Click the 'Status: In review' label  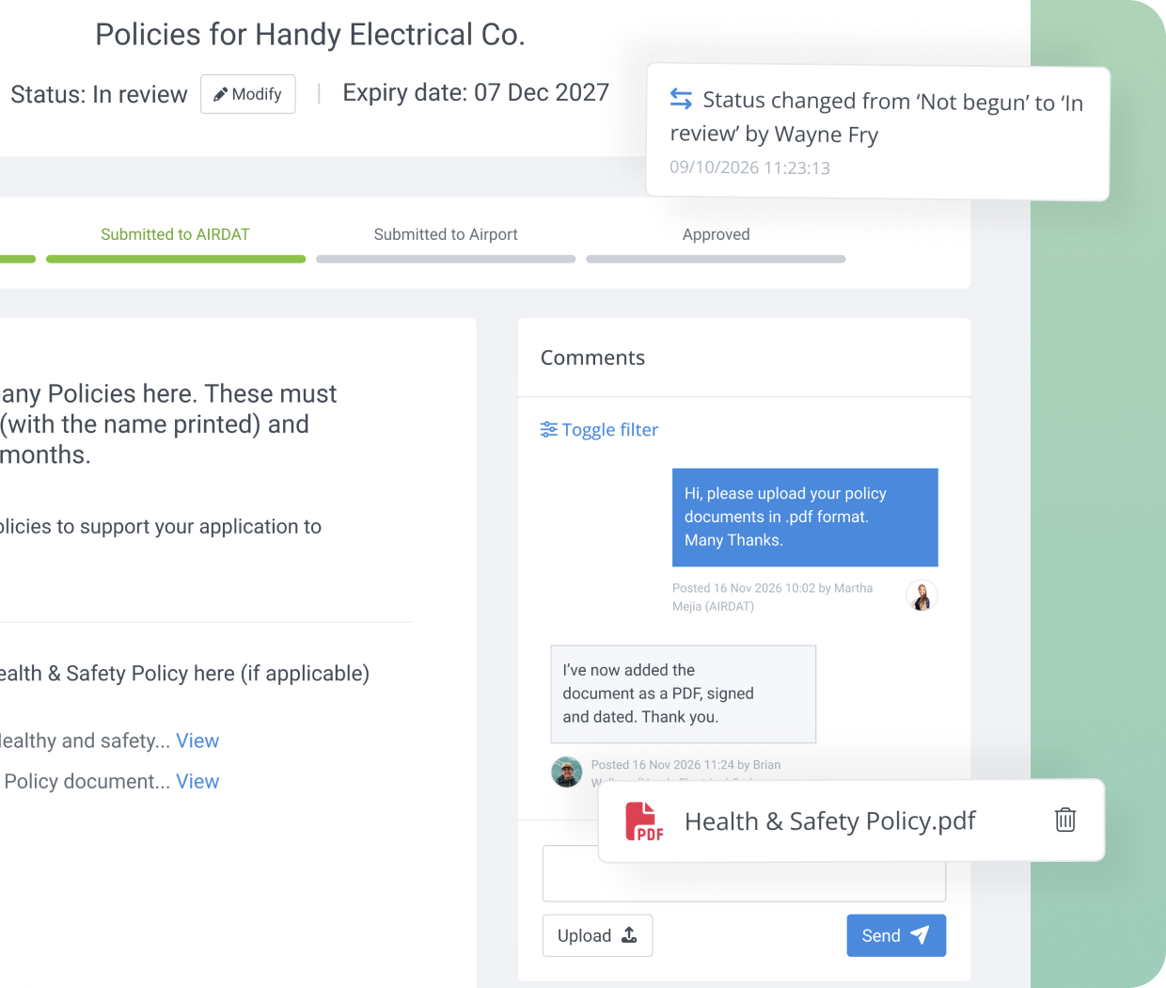[99, 94]
